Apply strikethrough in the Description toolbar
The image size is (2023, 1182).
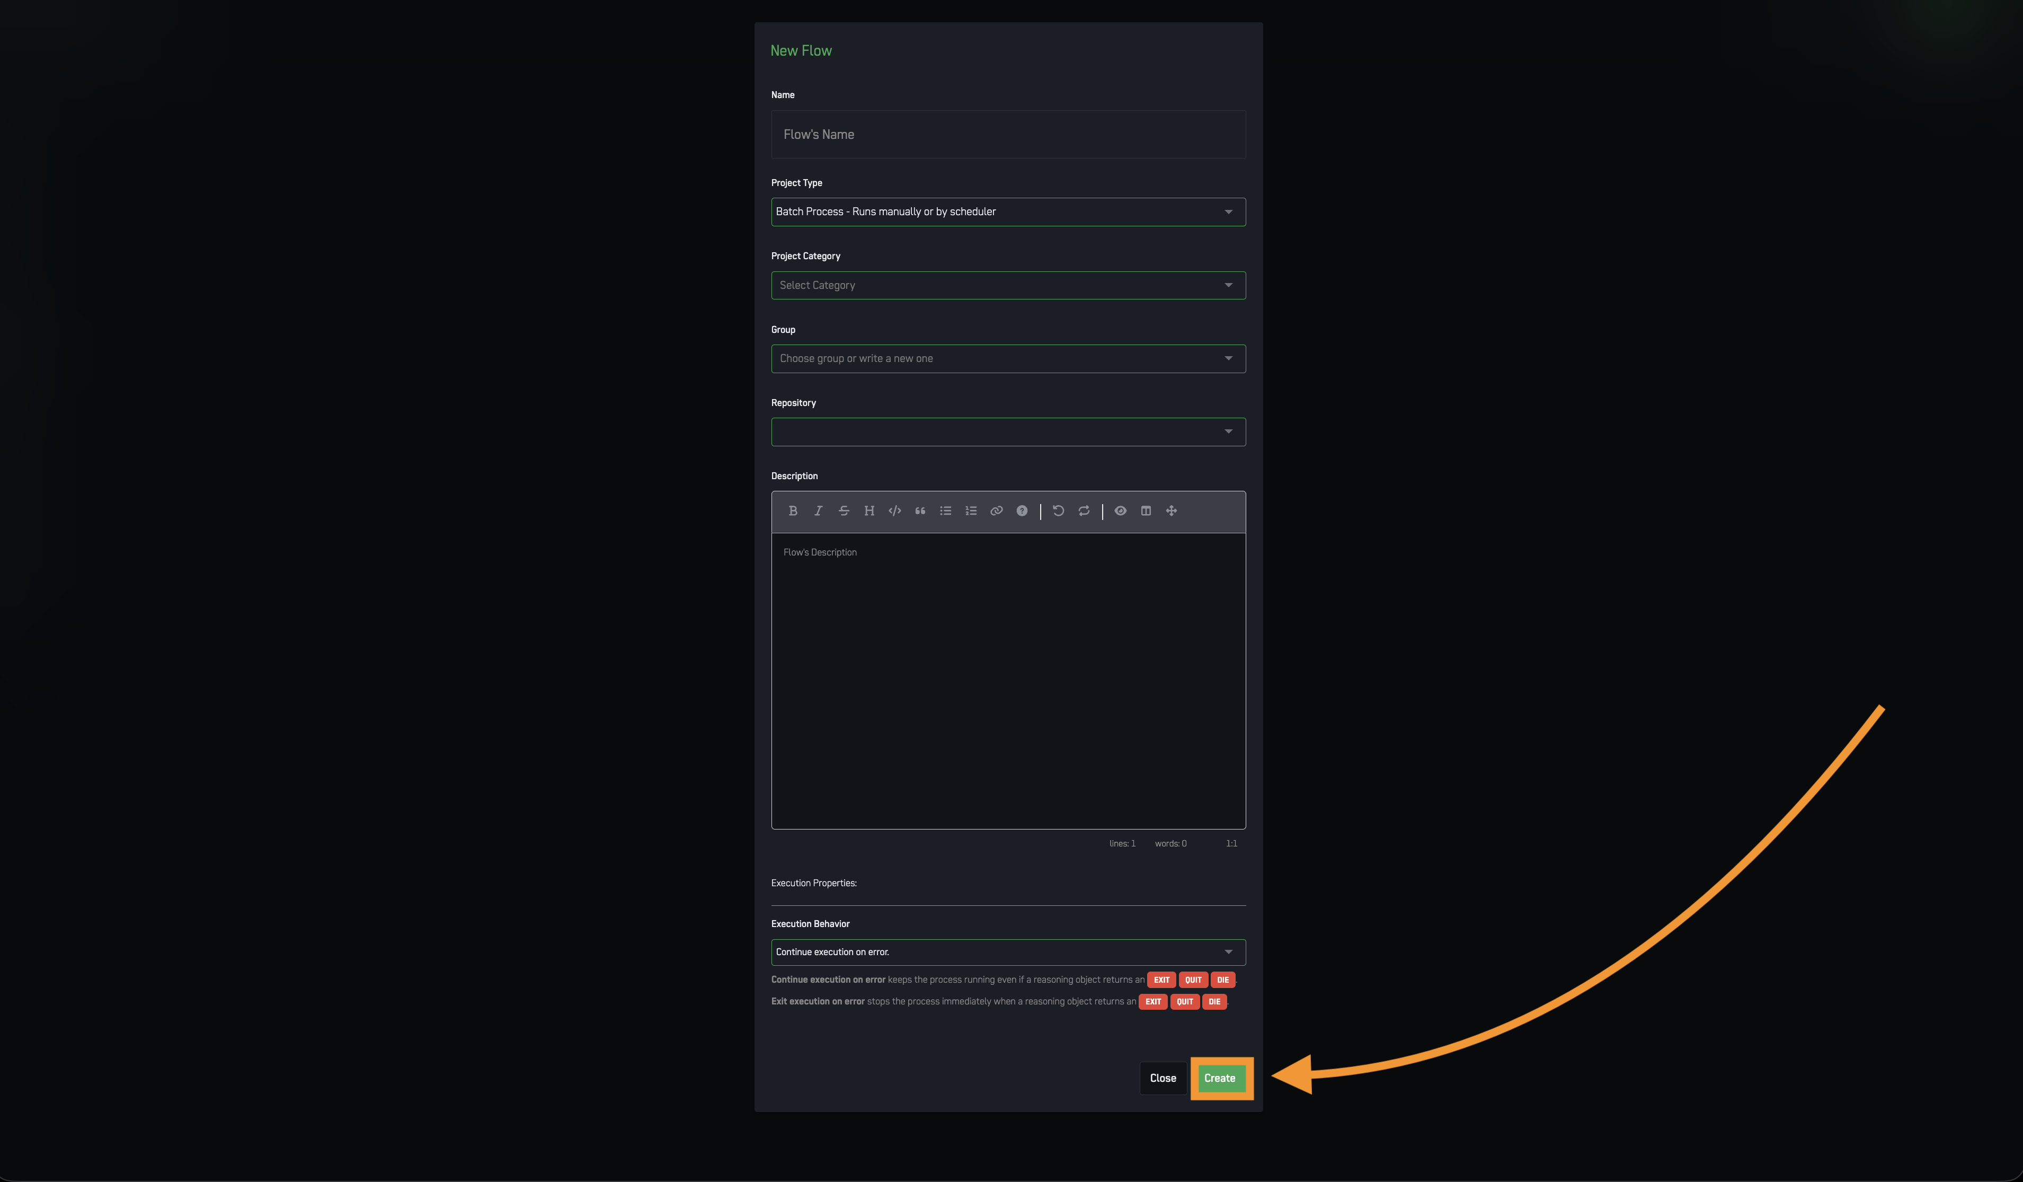pyautogui.click(x=844, y=511)
